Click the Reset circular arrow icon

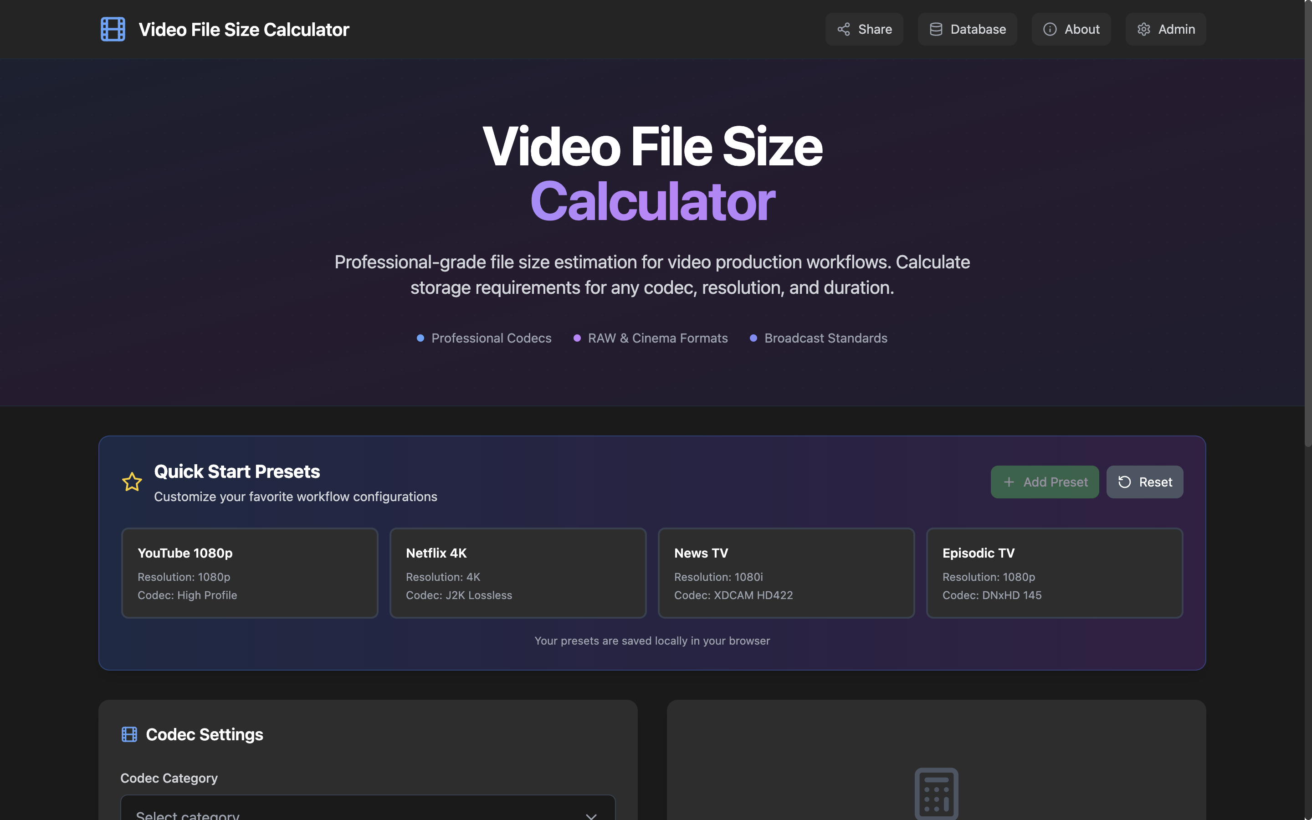[1124, 482]
